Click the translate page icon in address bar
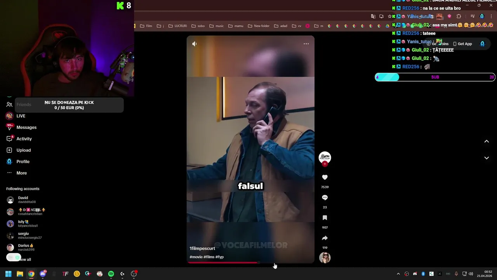The image size is (497, 280). (373, 16)
